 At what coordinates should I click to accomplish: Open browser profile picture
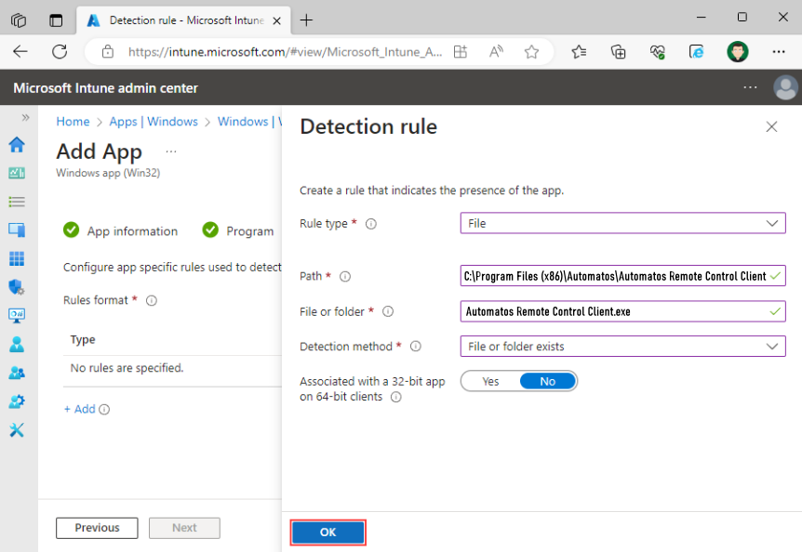(738, 51)
